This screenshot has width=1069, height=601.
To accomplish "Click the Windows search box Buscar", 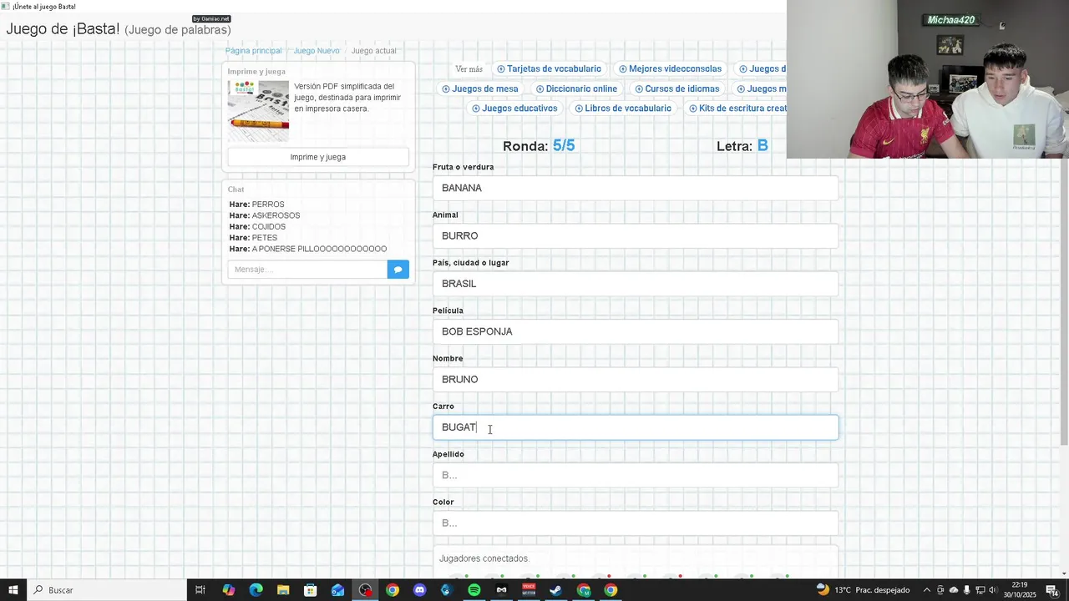I will click(x=107, y=590).
